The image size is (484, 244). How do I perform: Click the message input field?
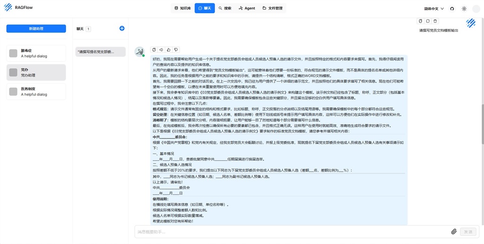pos(291,232)
